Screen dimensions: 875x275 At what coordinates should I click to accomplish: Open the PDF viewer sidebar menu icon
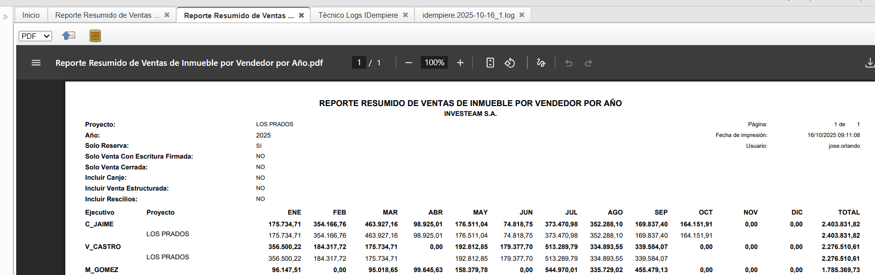pos(36,63)
